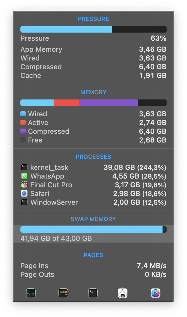
Task: Select the WindowServer process entry
Action: [x=93, y=202]
